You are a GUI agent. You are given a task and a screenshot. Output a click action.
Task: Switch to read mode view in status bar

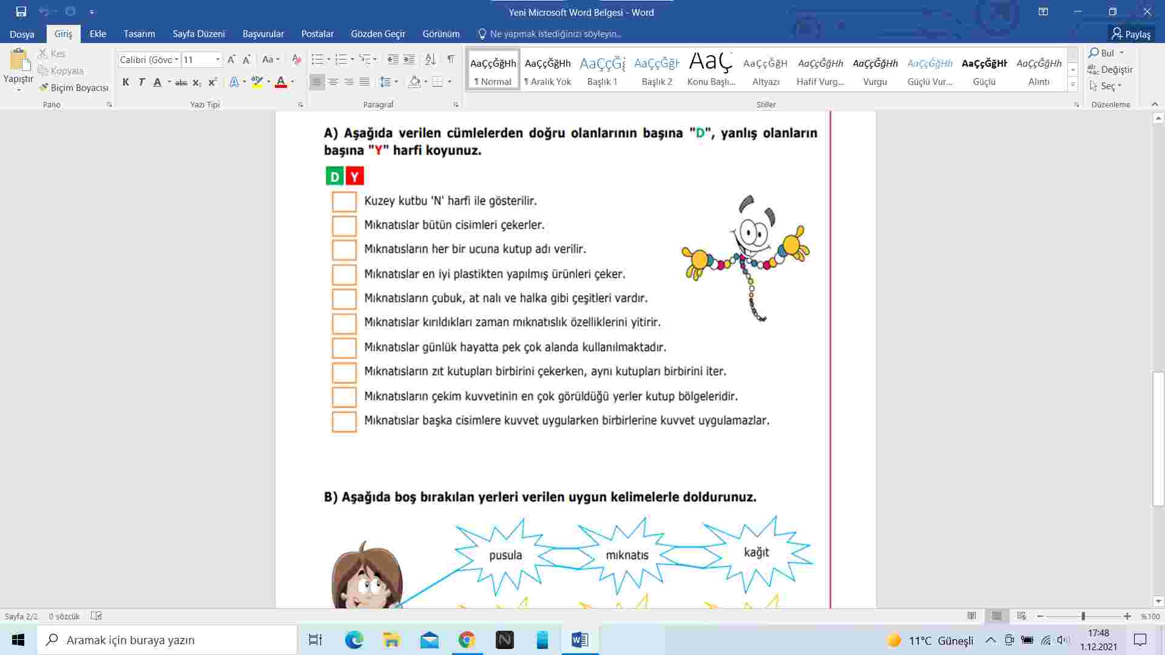tap(971, 616)
